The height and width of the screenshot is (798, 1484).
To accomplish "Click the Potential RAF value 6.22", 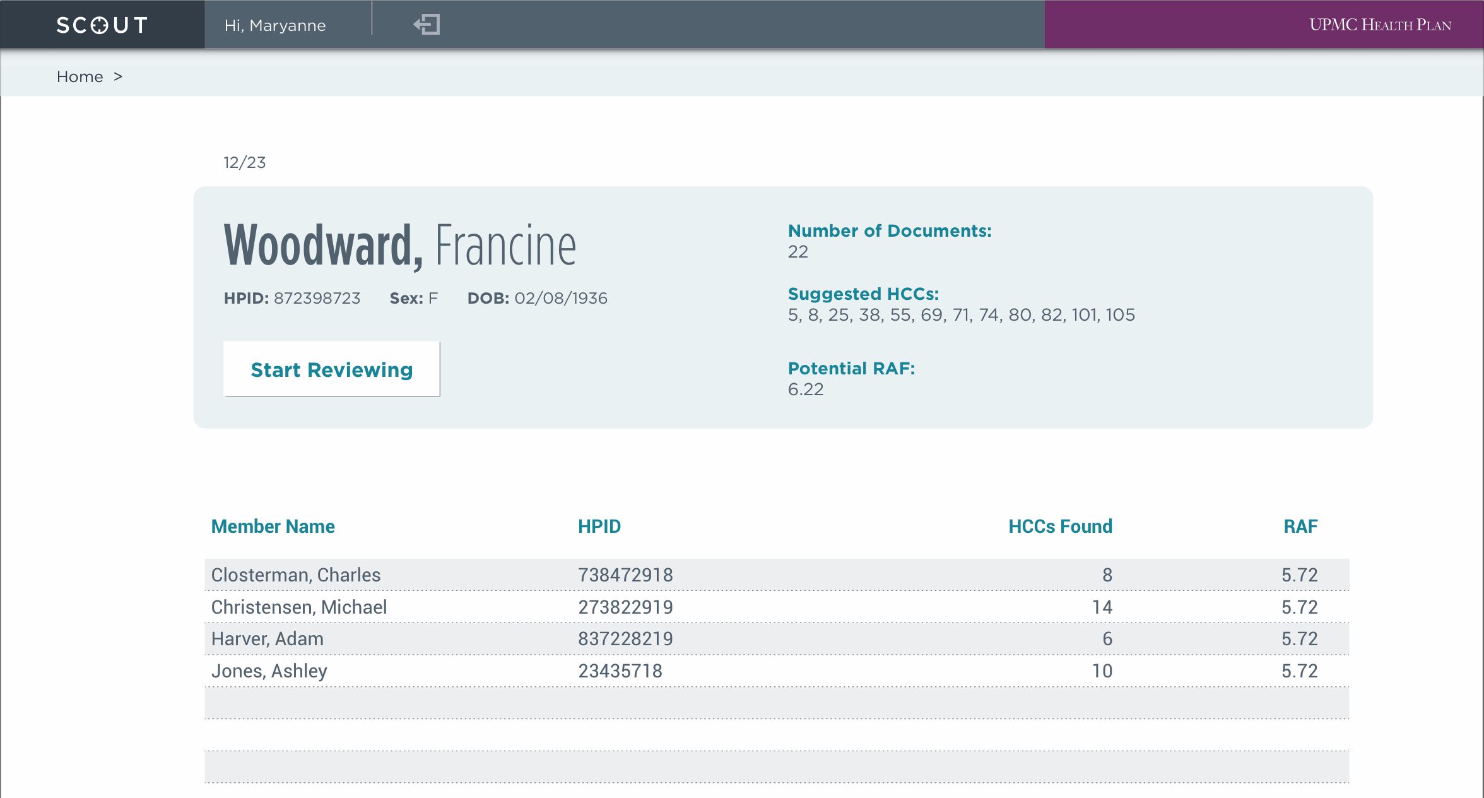I will coord(806,389).
